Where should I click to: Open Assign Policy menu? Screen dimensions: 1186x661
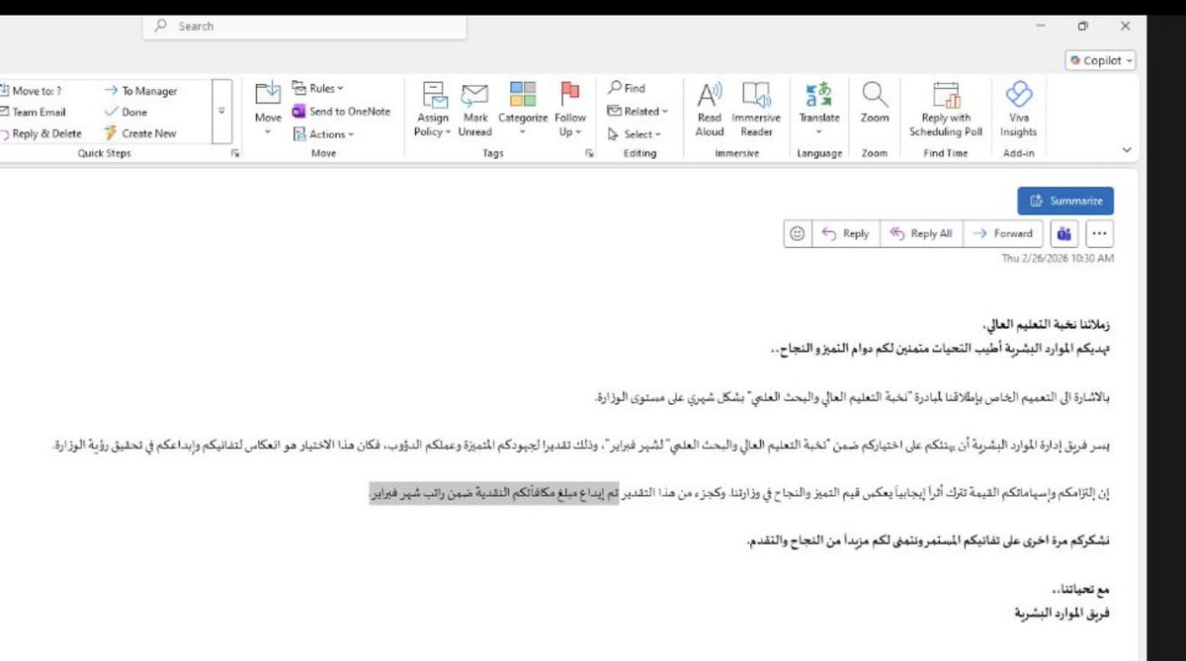pos(433,109)
